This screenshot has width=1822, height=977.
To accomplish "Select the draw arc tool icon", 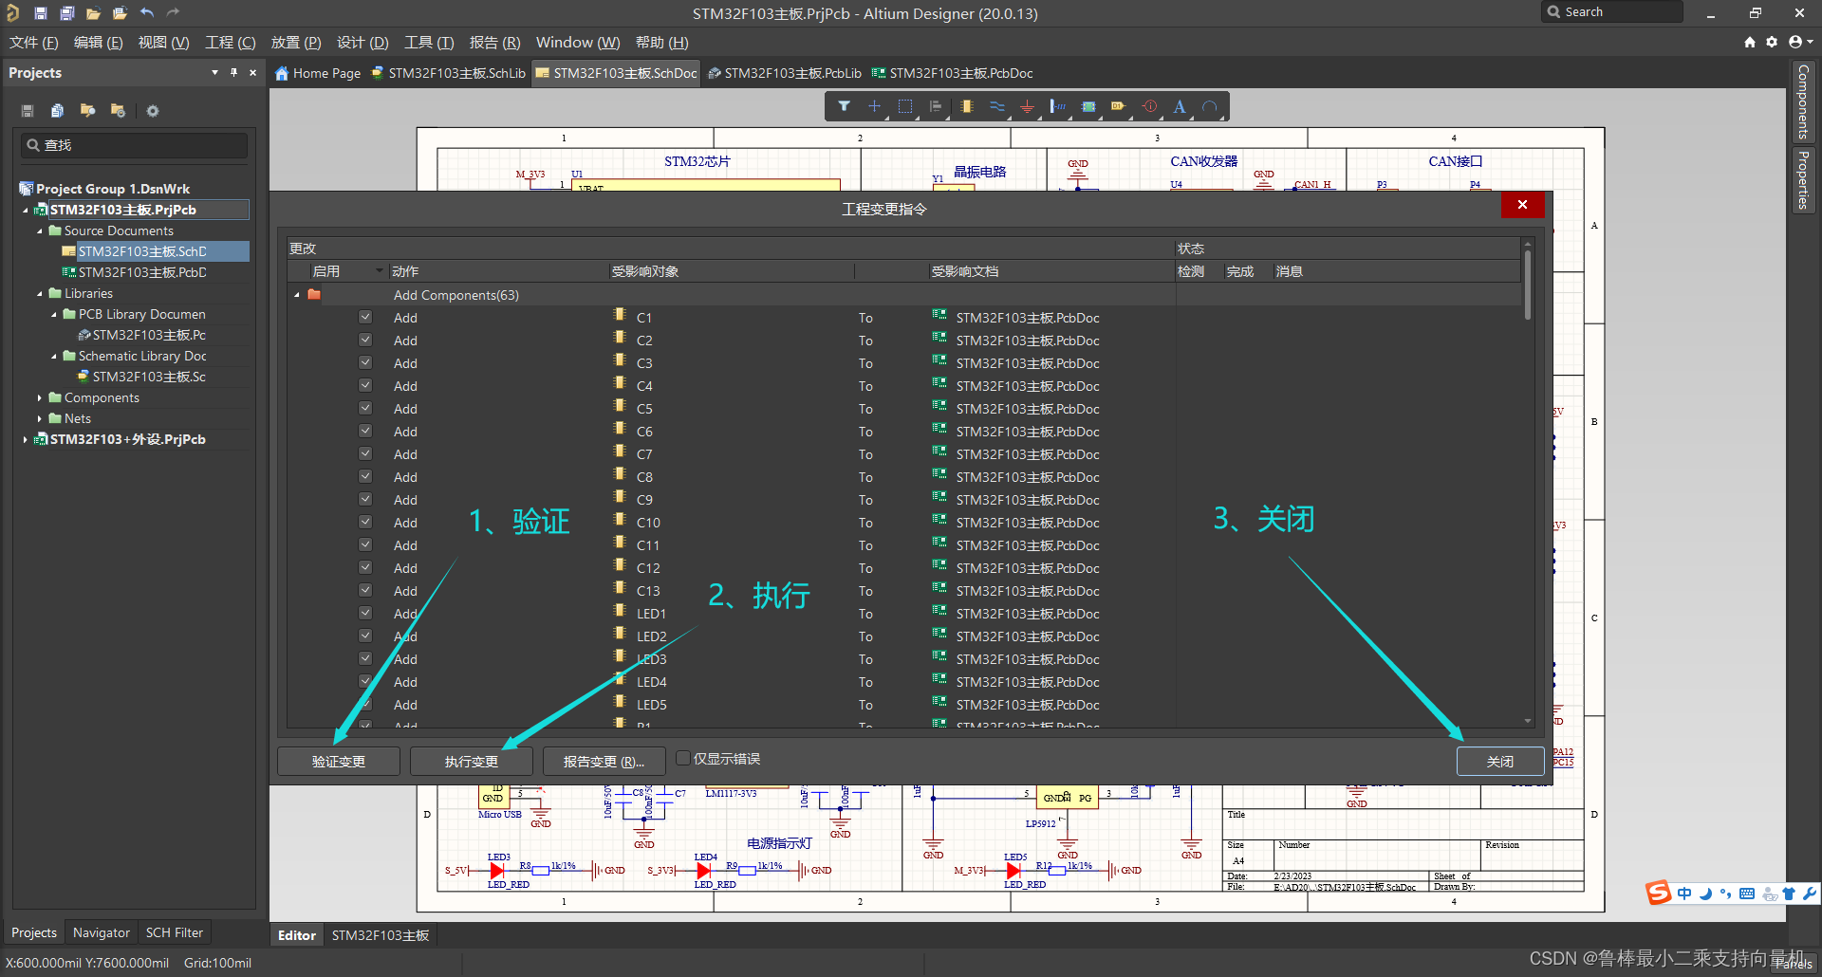I will 1210,106.
